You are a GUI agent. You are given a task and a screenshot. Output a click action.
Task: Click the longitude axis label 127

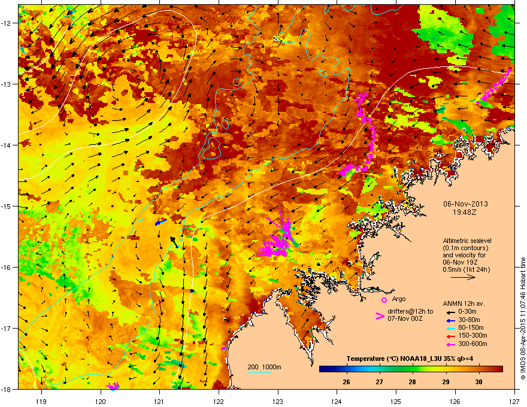click(514, 401)
